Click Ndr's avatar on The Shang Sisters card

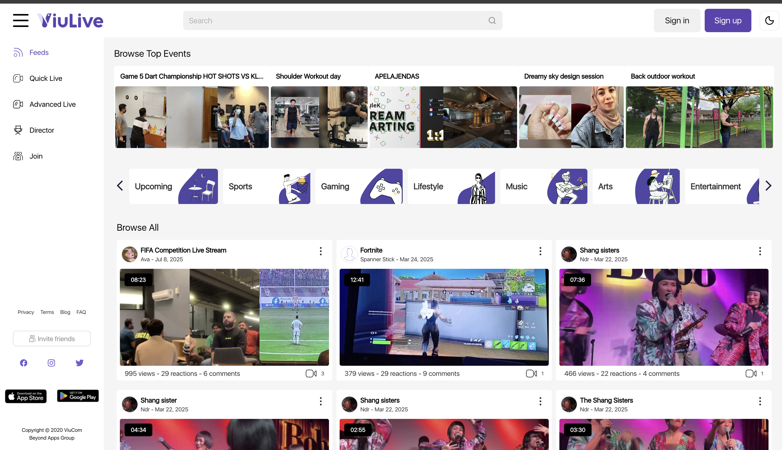click(x=569, y=405)
